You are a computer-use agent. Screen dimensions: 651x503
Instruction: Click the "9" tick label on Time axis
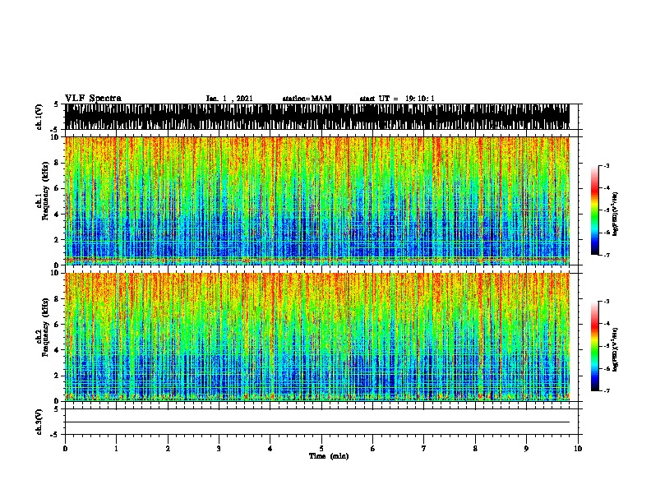(526, 449)
